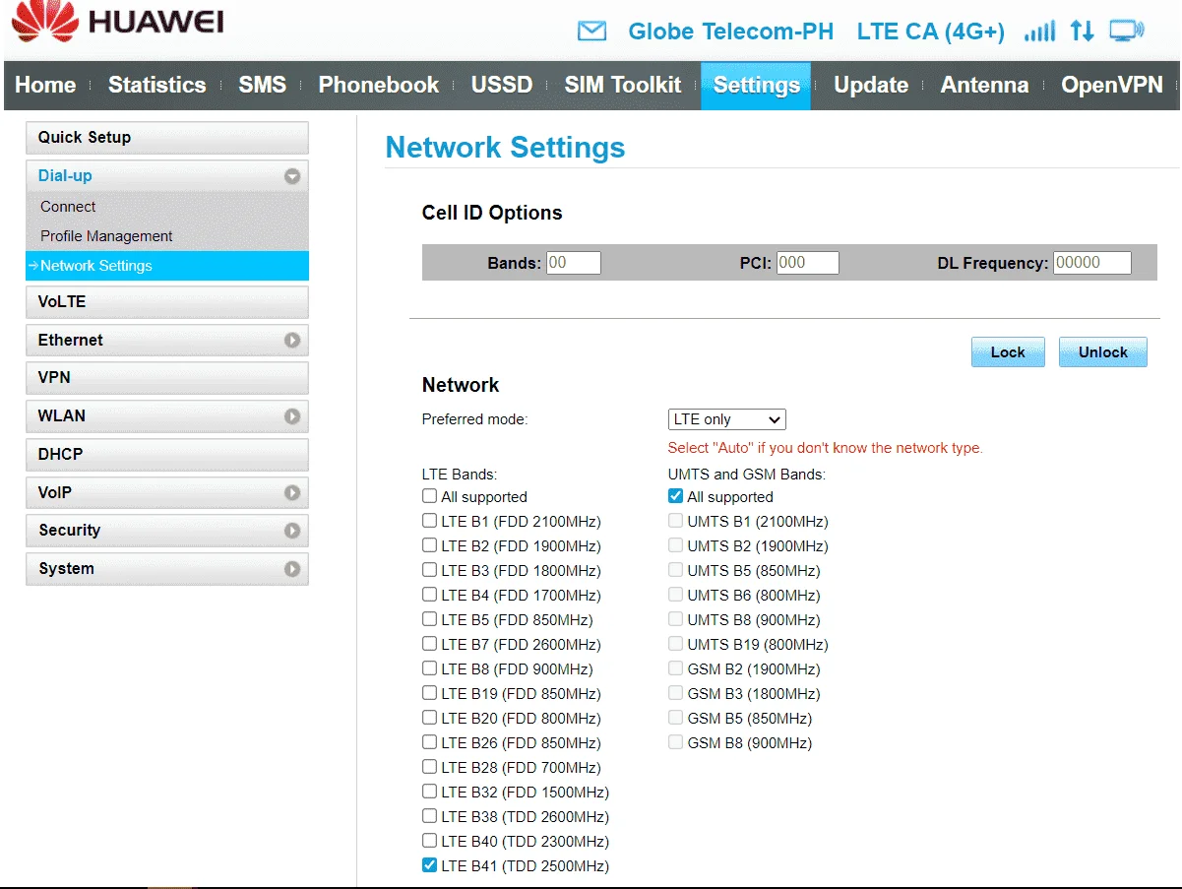This screenshot has height=889, width=1182.
Task: Click the data transfer arrows icon
Action: (x=1082, y=32)
